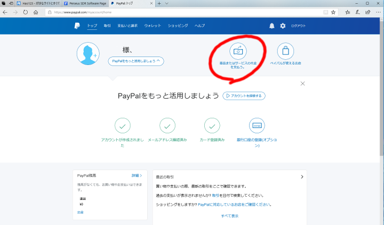The width and height of the screenshot is (384, 225).
Task: Click the email confirmed checkmark circle
Action: click(x=167, y=126)
